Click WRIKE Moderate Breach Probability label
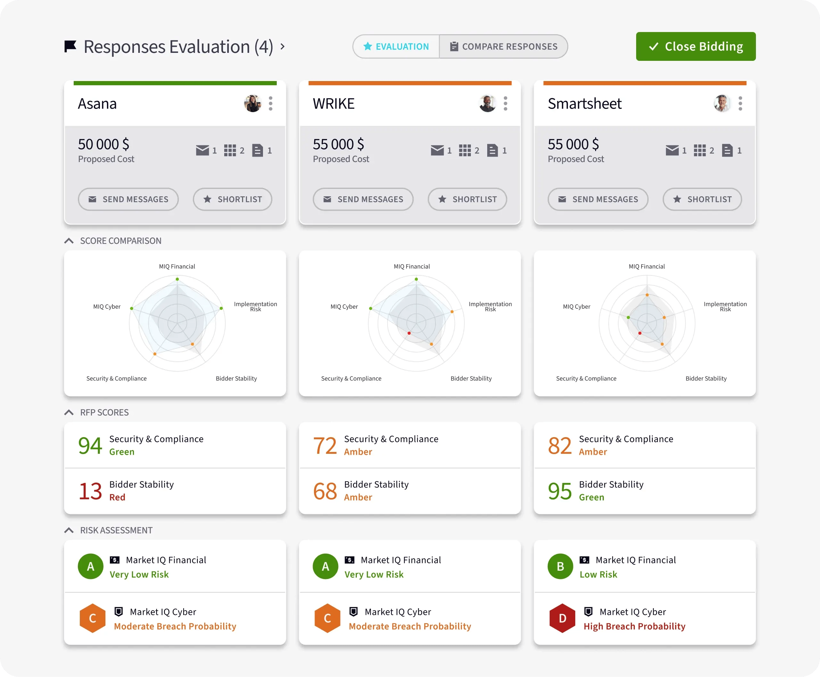Image resolution: width=820 pixels, height=677 pixels. 410,626
